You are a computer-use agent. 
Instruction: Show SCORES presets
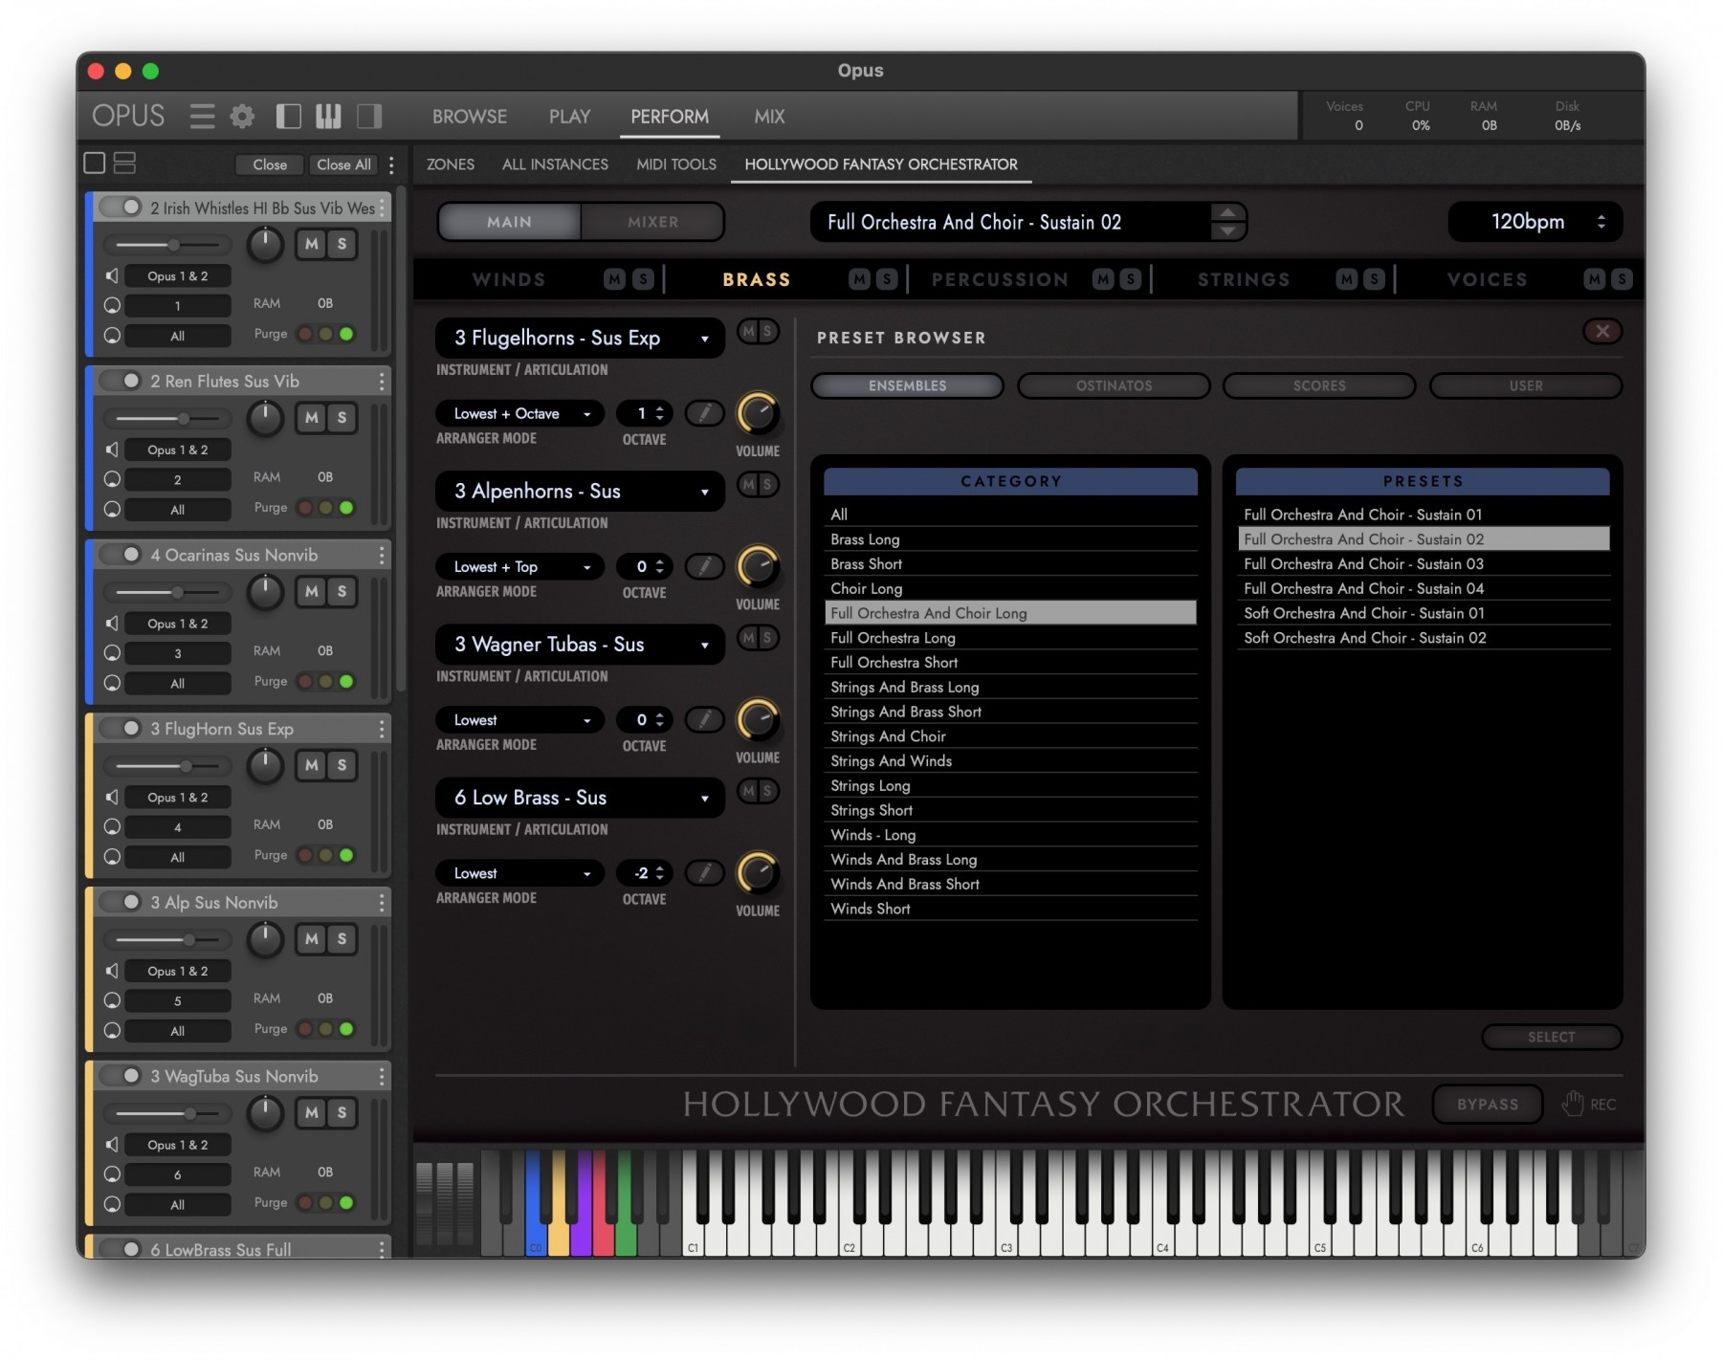[1319, 385]
